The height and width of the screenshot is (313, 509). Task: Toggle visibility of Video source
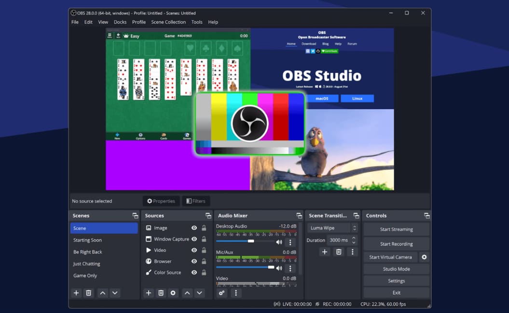[194, 250]
